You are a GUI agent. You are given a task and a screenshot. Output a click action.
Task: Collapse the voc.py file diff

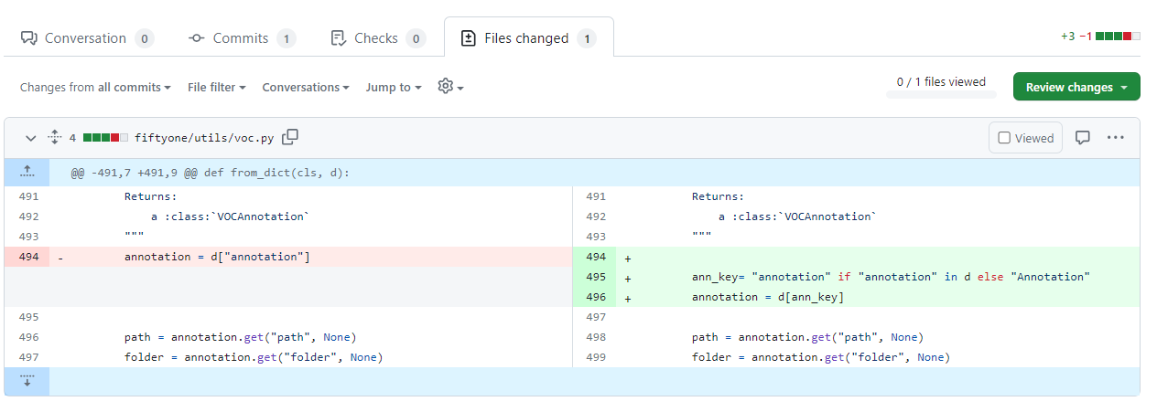pos(30,138)
